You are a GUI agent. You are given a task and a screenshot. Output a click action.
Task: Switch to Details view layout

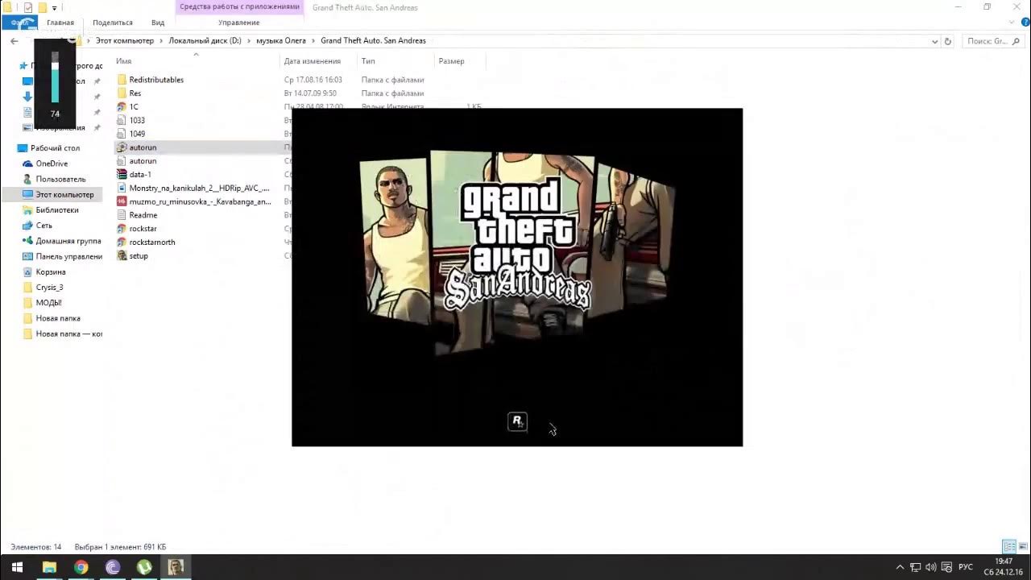(1009, 547)
